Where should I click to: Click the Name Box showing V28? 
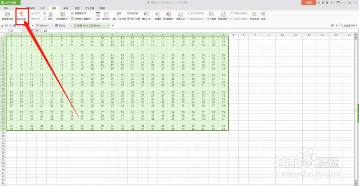[x=11, y=31]
